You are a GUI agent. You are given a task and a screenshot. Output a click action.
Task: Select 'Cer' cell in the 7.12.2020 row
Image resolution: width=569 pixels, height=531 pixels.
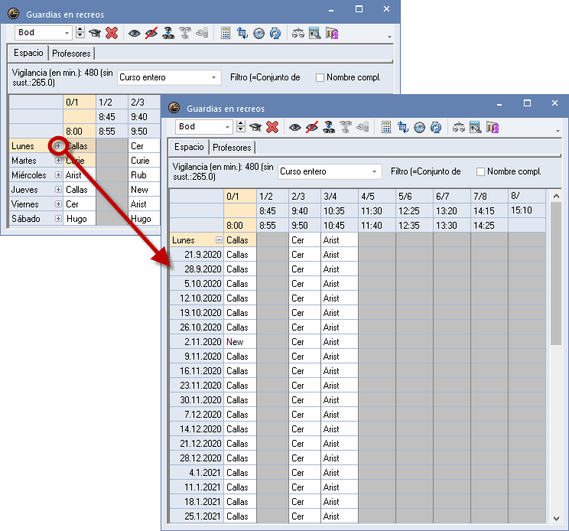[x=304, y=415]
